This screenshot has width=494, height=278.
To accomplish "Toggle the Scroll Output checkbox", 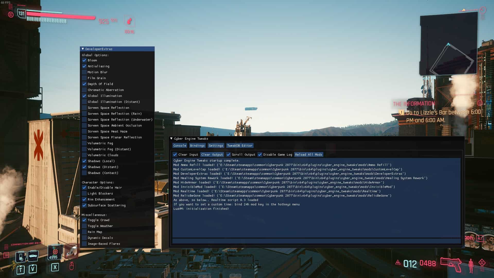I will click(x=228, y=155).
